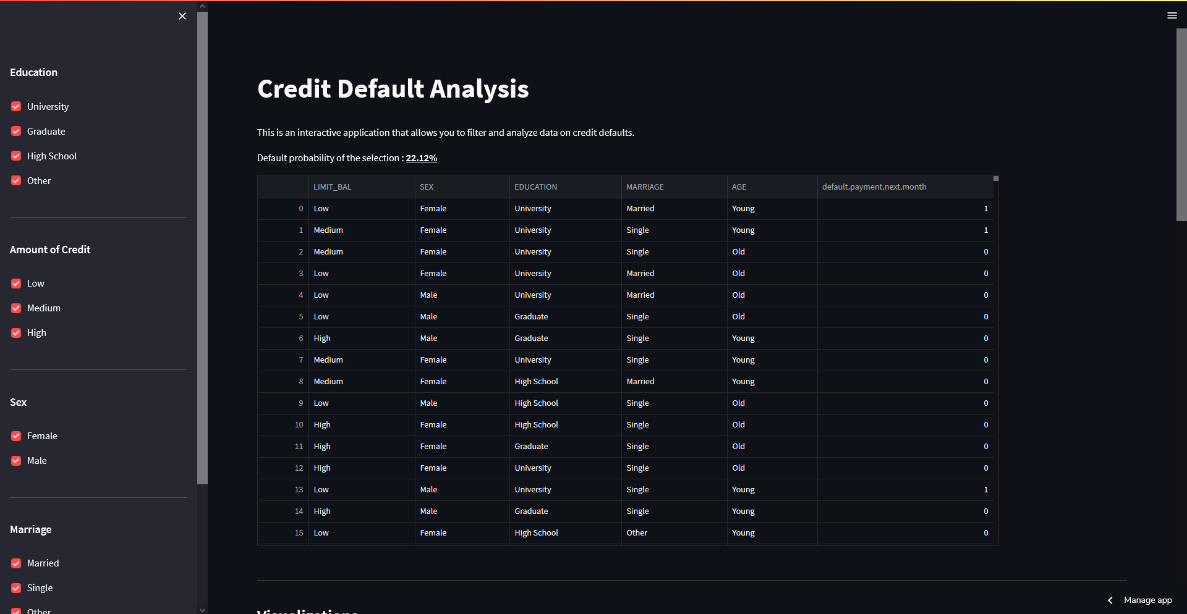Disable the Low amount of credit filter

(x=15, y=283)
